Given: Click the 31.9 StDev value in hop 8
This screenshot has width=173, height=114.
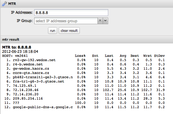Looking at the screenshot, I should [160, 90].
